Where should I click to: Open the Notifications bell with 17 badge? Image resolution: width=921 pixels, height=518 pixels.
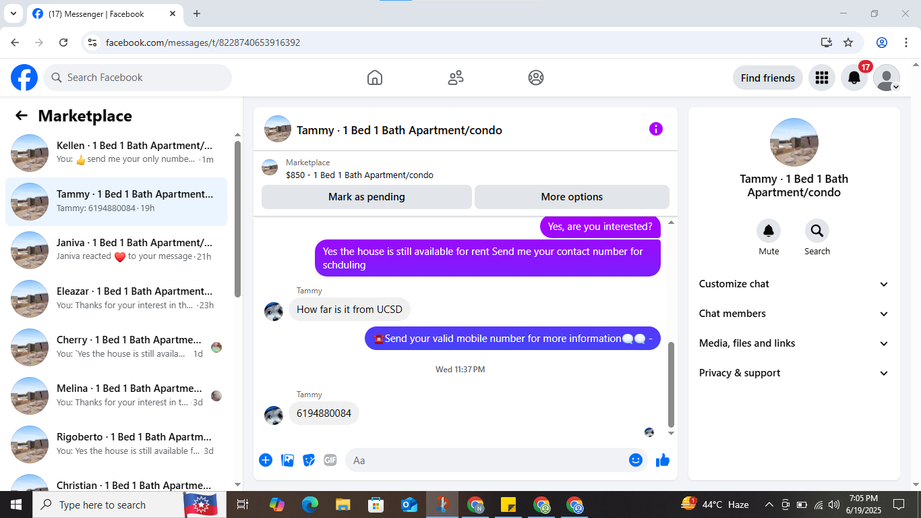(x=854, y=78)
